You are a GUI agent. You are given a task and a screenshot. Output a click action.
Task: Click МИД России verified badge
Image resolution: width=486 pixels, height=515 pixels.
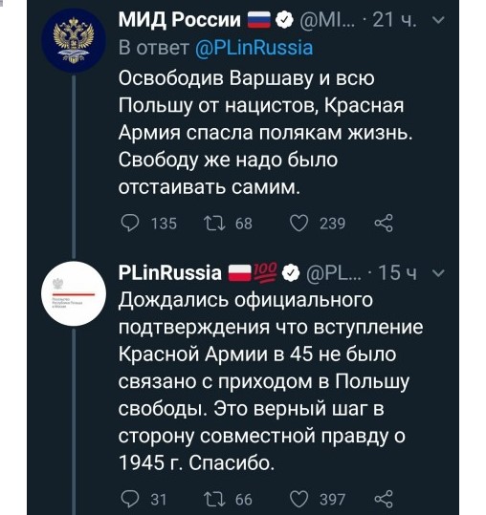284,20
